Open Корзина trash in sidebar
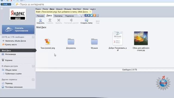The image size is (174, 98). pyautogui.click(x=8, y=60)
